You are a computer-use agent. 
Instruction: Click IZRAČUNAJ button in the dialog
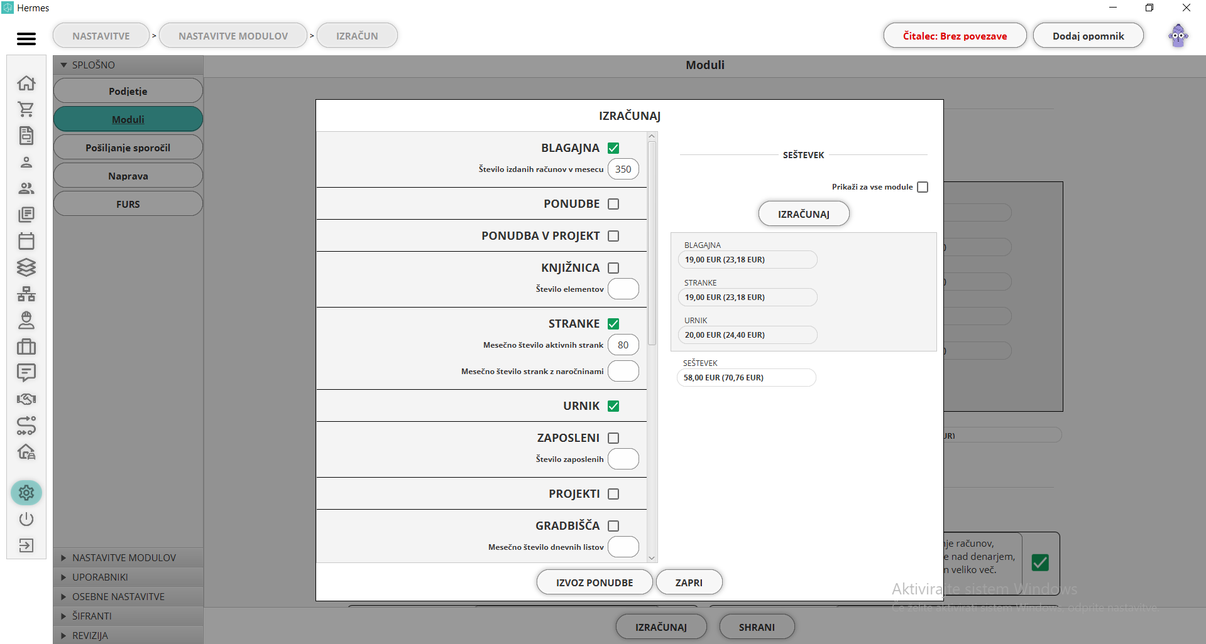click(x=804, y=214)
